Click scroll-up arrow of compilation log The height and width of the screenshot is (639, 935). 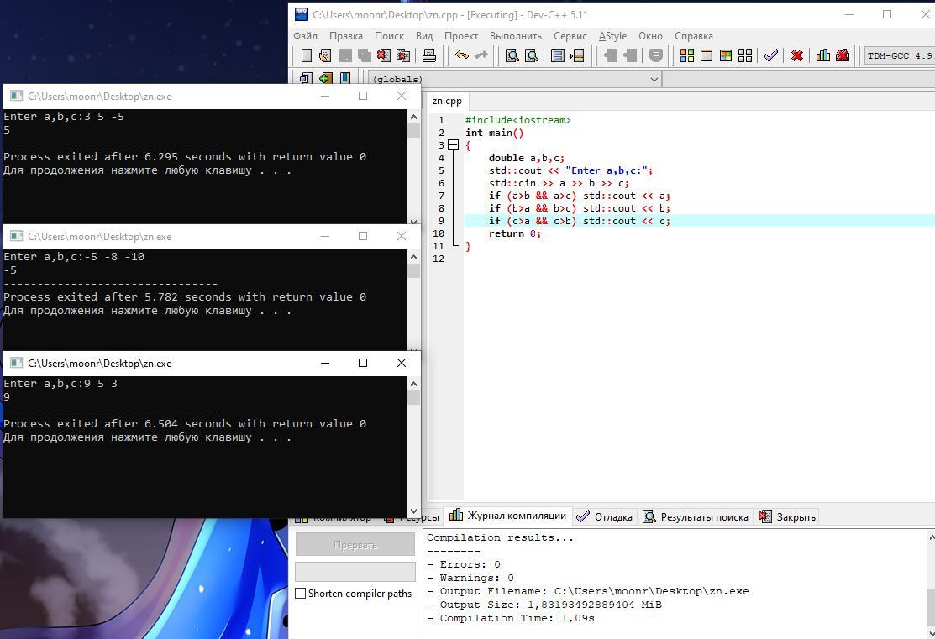(930, 537)
